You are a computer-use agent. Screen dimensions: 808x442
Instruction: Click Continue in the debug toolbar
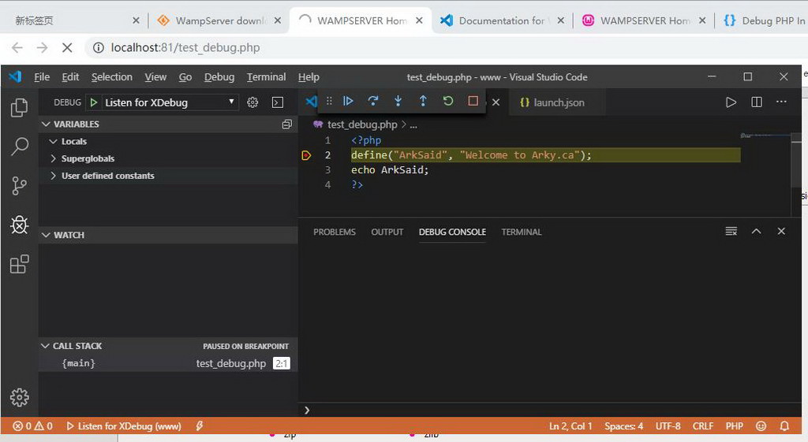(348, 101)
